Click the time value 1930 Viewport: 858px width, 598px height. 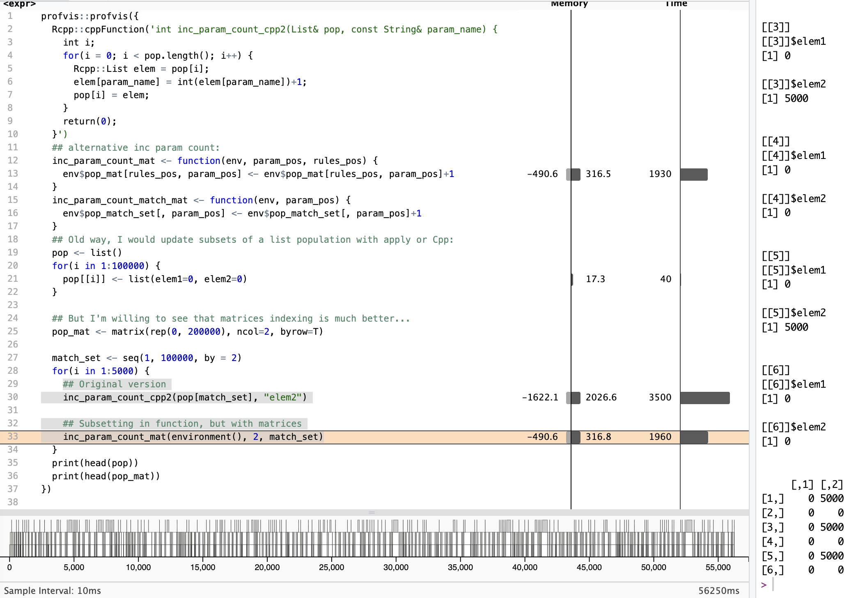660,174
